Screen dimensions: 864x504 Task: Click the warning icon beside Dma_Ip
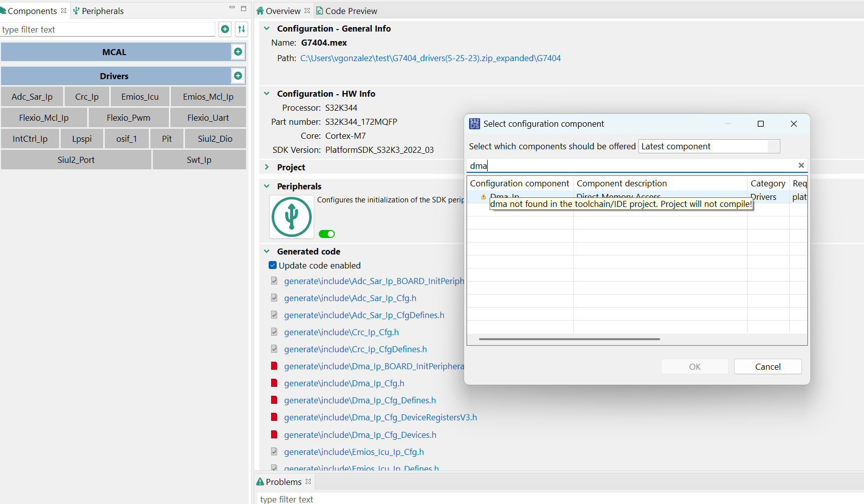tap(484, 197)
